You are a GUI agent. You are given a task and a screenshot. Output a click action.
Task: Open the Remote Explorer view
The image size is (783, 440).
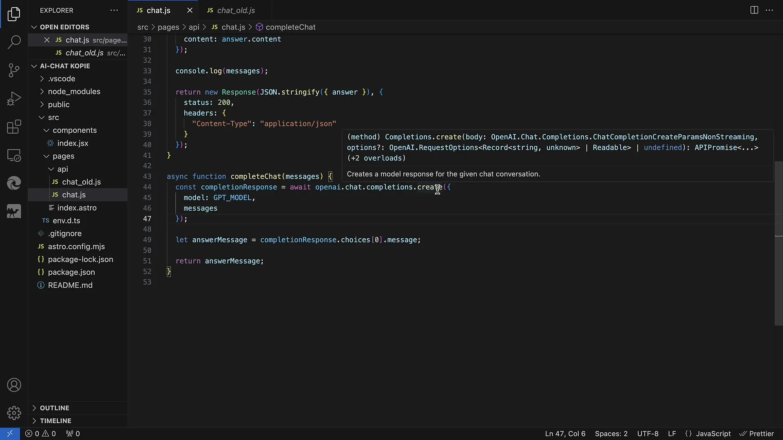[x=14, y=155]
